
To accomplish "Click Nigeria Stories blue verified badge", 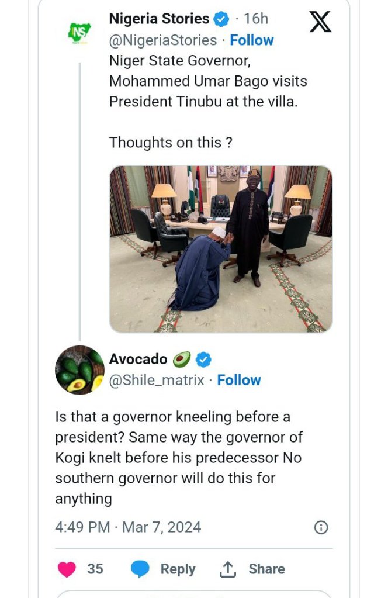I will (220, 19).
